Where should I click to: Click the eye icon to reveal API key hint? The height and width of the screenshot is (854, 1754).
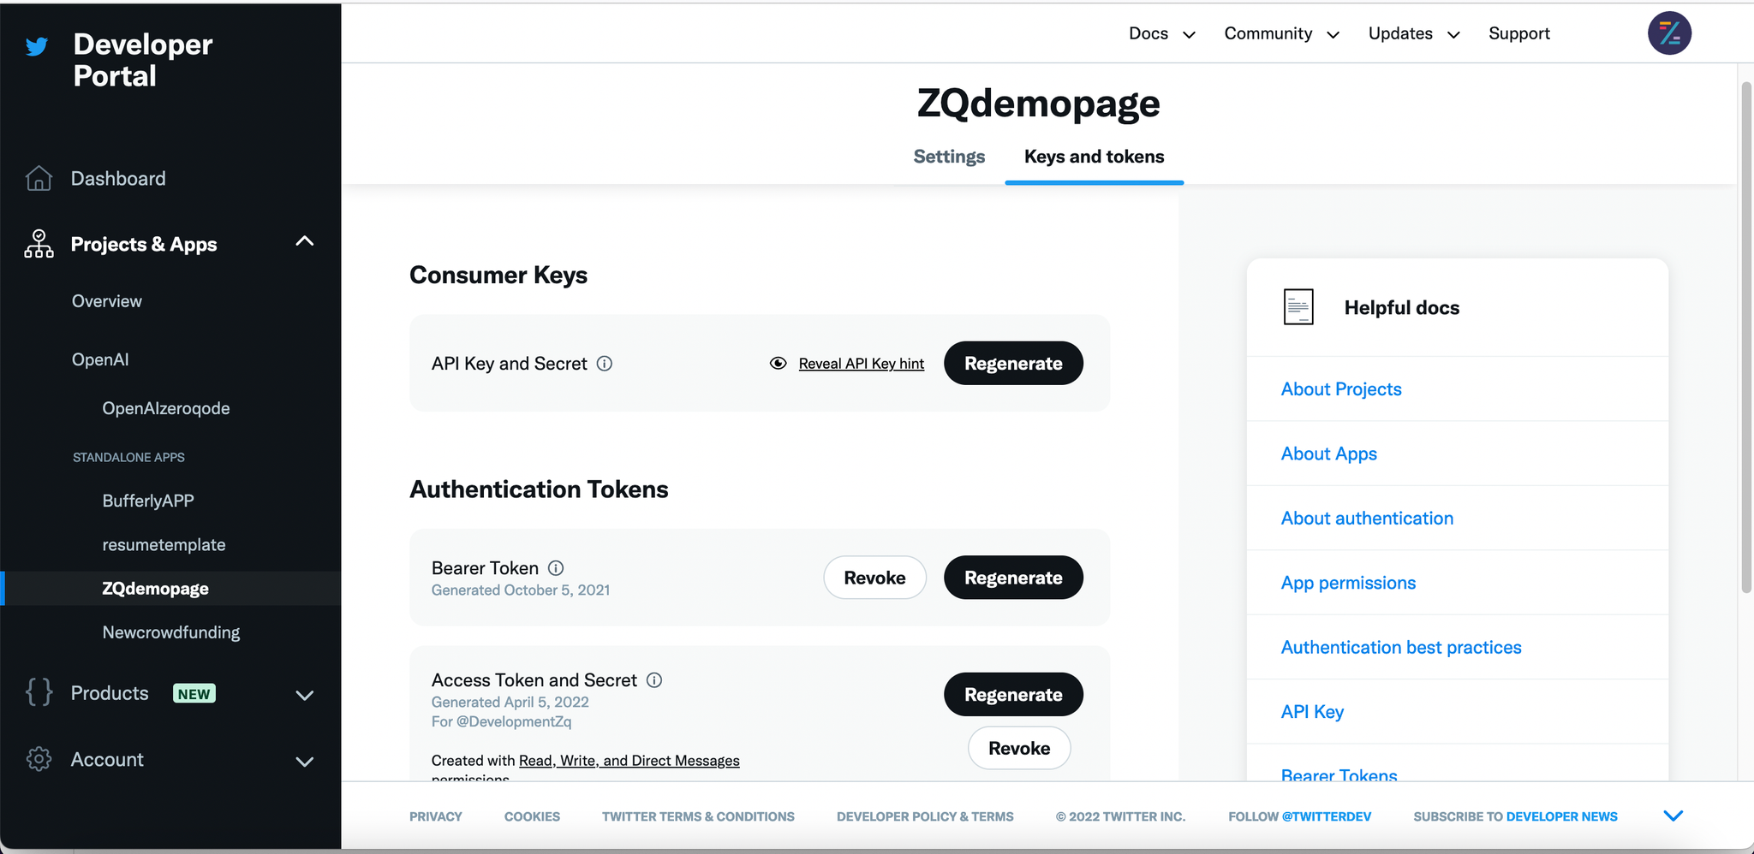[x=778, y=364]
